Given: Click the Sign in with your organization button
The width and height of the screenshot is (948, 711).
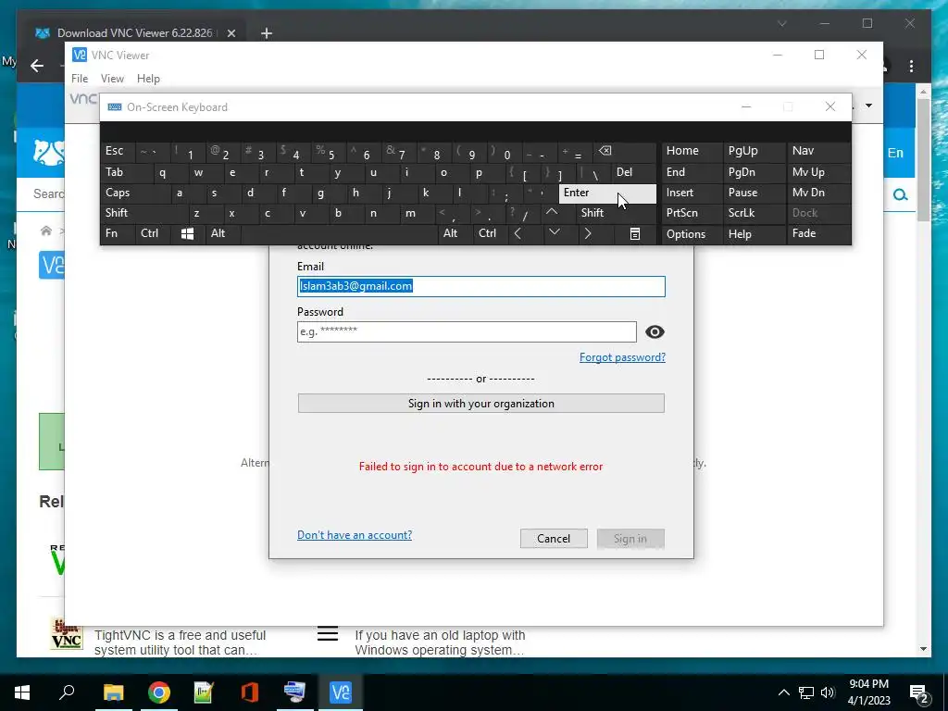Looking at the screenshot, I should coord(481,404).
